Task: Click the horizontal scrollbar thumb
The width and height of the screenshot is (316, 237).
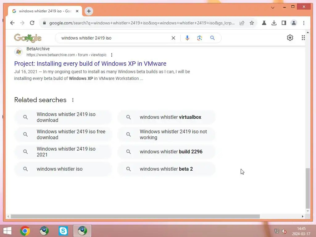Action: click(x=135, y=216)
